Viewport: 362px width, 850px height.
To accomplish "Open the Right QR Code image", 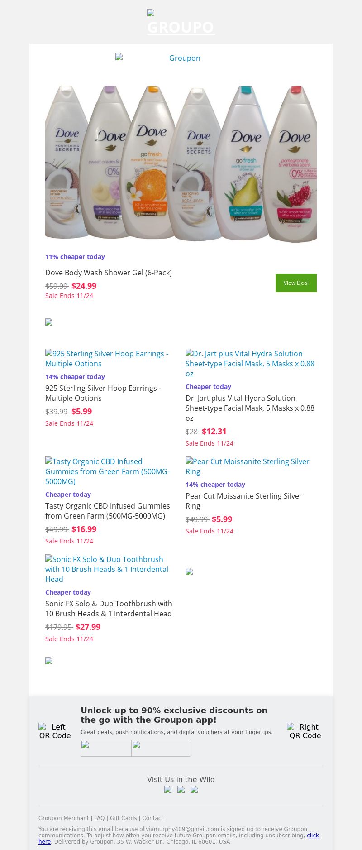I will coord(305,731).
